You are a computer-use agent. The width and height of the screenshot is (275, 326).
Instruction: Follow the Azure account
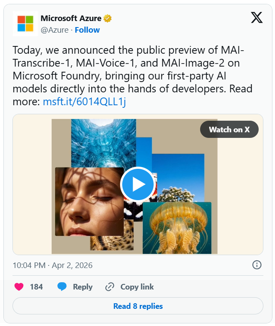87,30
